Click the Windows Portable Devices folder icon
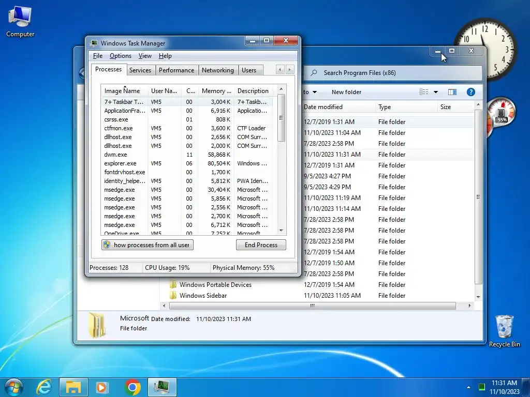Screen dimensions: 530x397 coord(173,284)
